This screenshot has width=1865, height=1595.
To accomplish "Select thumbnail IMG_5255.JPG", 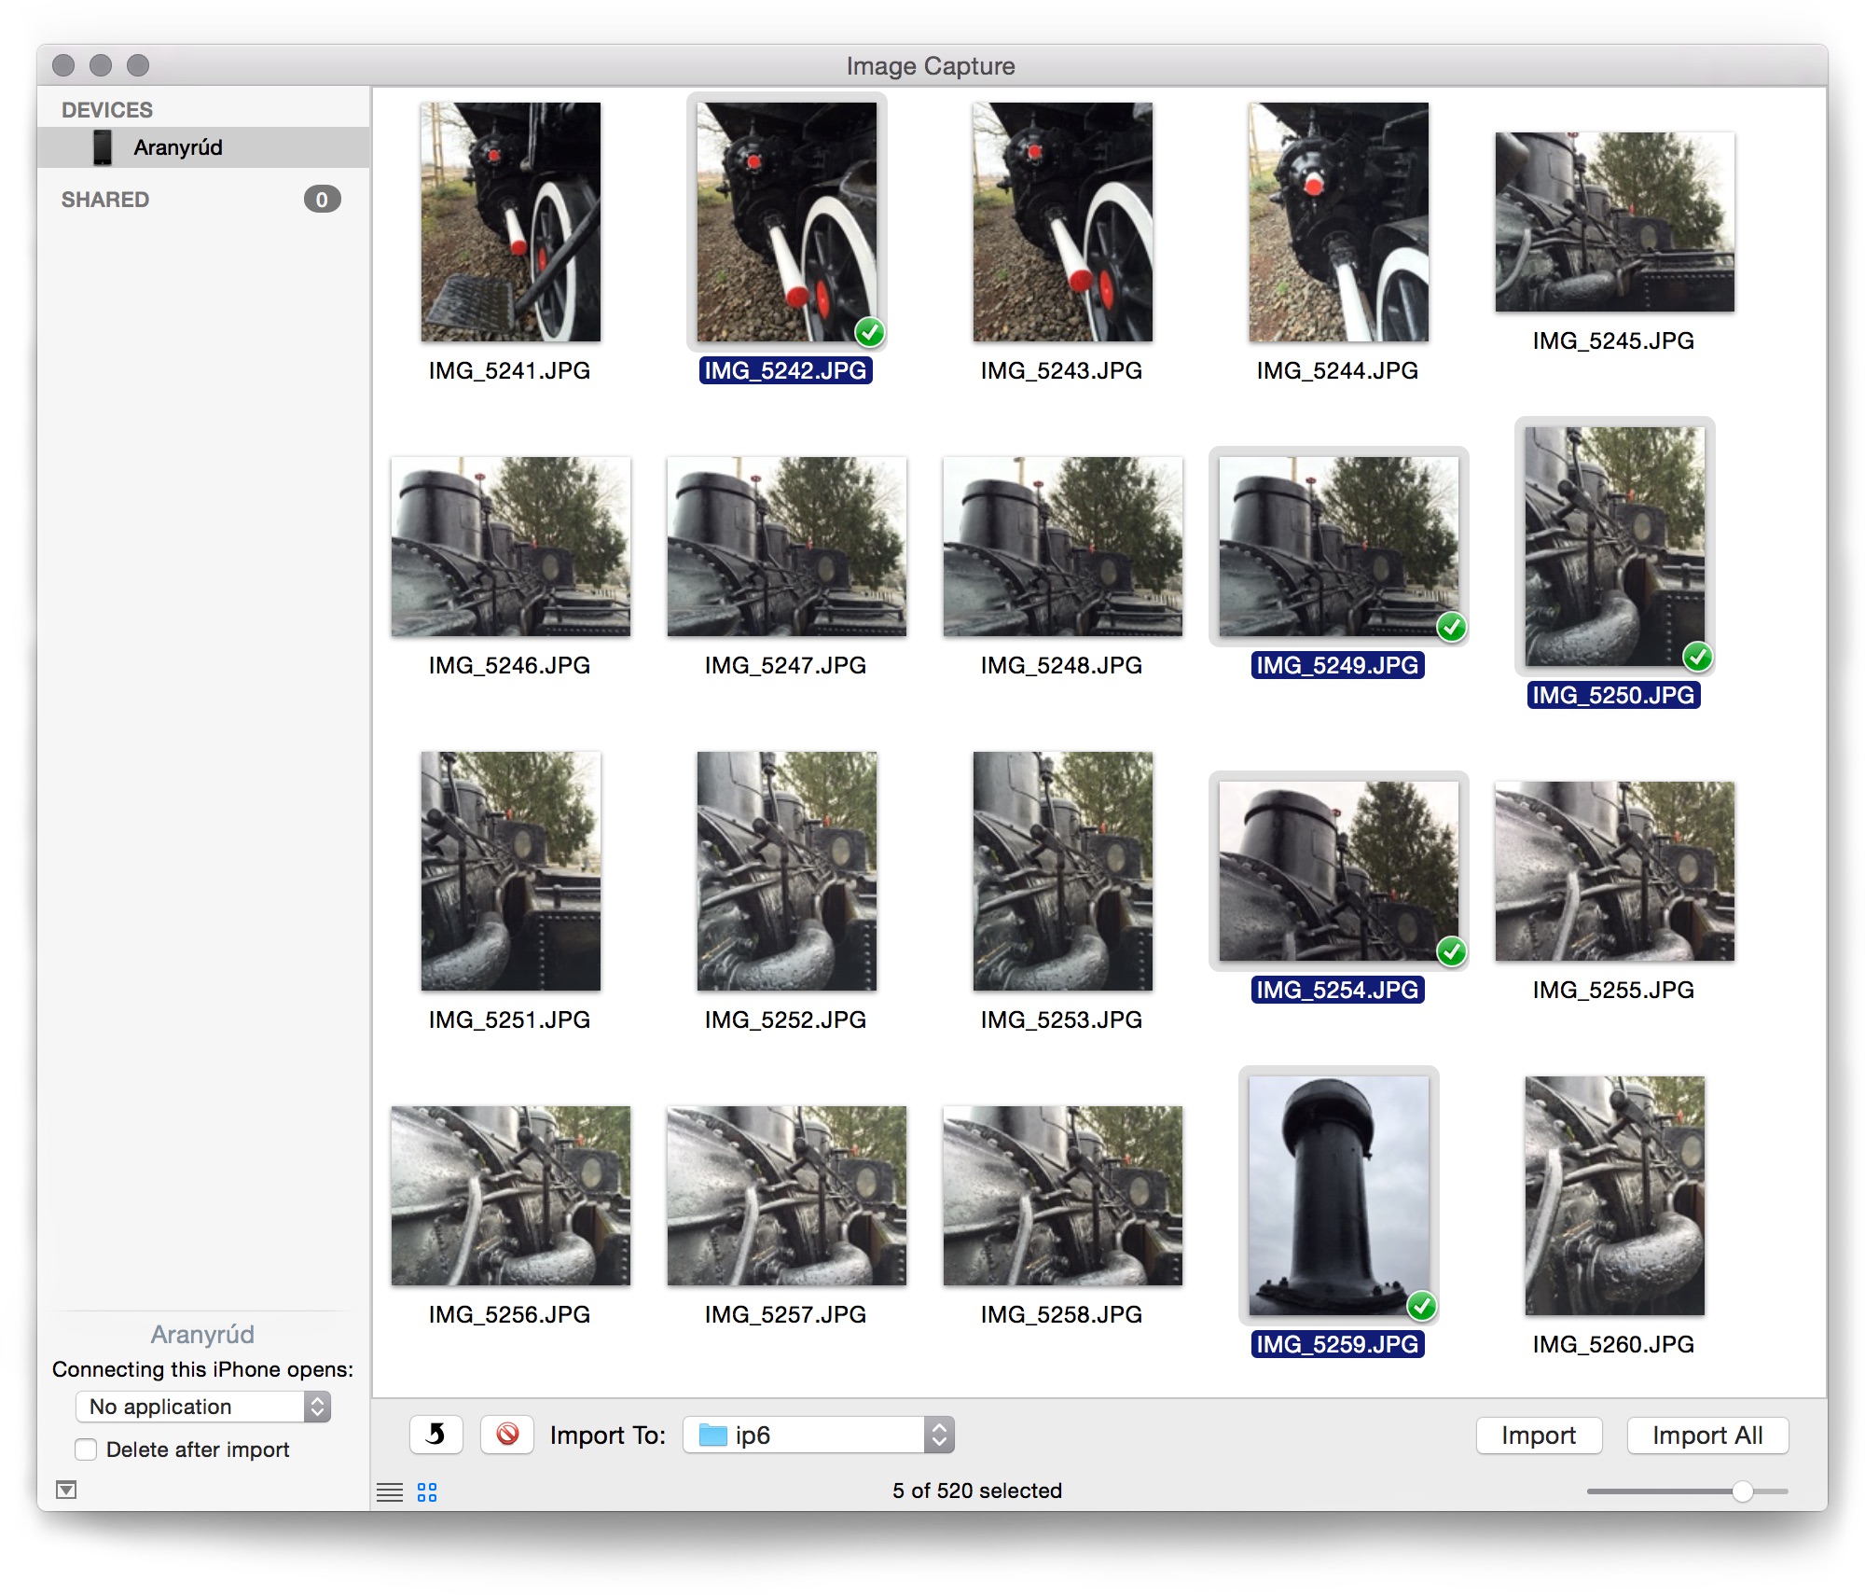I will [x=1615, y=871].
